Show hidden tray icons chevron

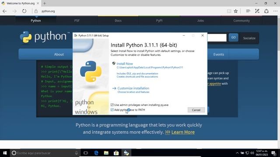pos(237,153)
